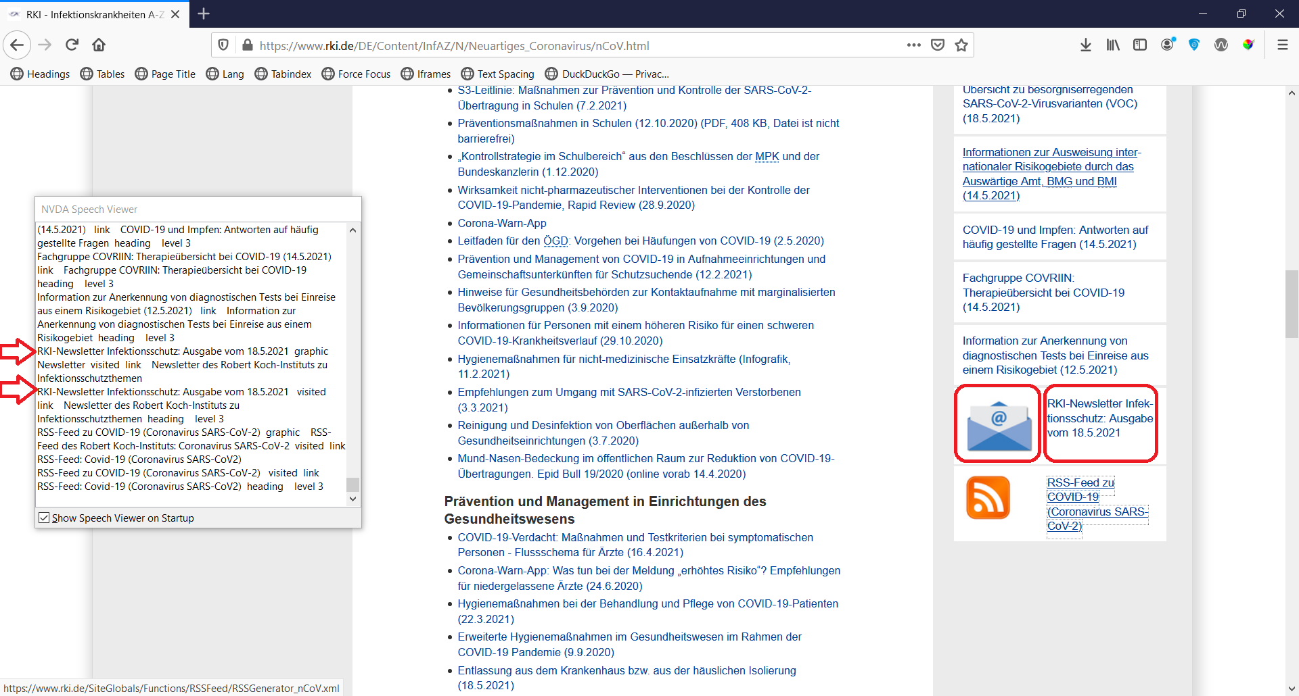Open the Leitfaden für den ÖGD link
The image size is (1299, 696).
click(641, 241)
